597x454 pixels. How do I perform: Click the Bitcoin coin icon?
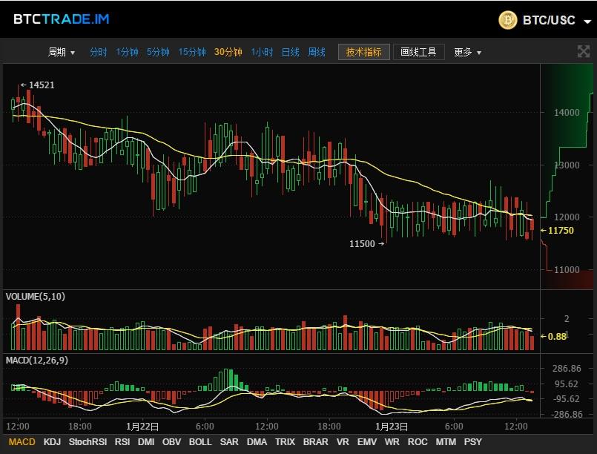coord(507,20)
